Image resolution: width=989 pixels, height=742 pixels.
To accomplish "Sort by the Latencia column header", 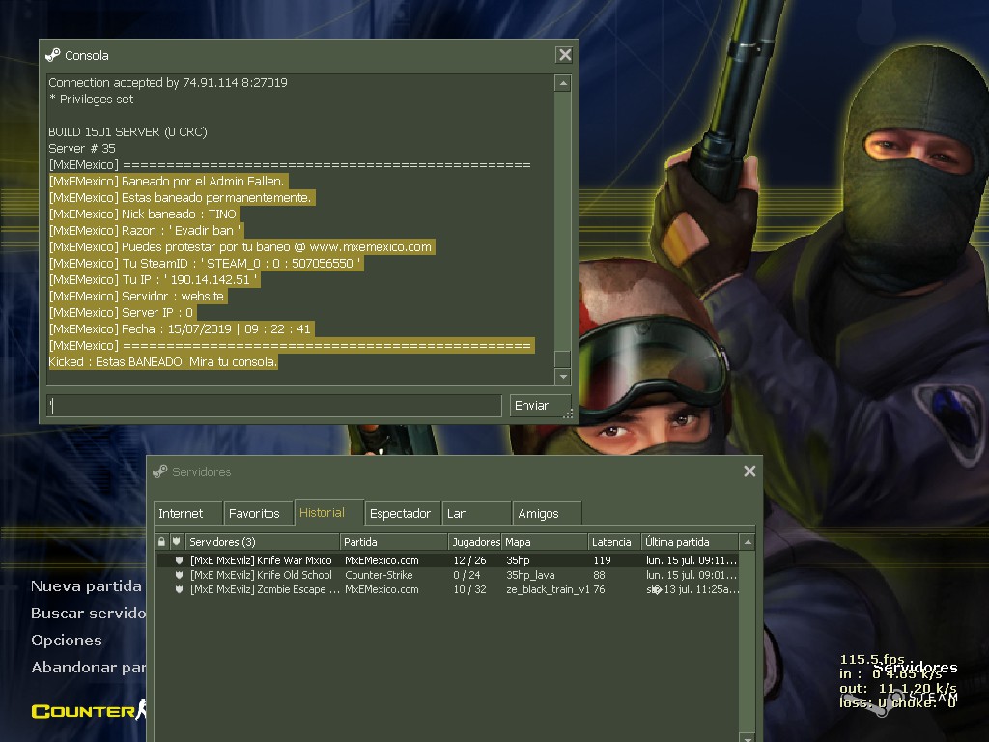I will 614,542.
